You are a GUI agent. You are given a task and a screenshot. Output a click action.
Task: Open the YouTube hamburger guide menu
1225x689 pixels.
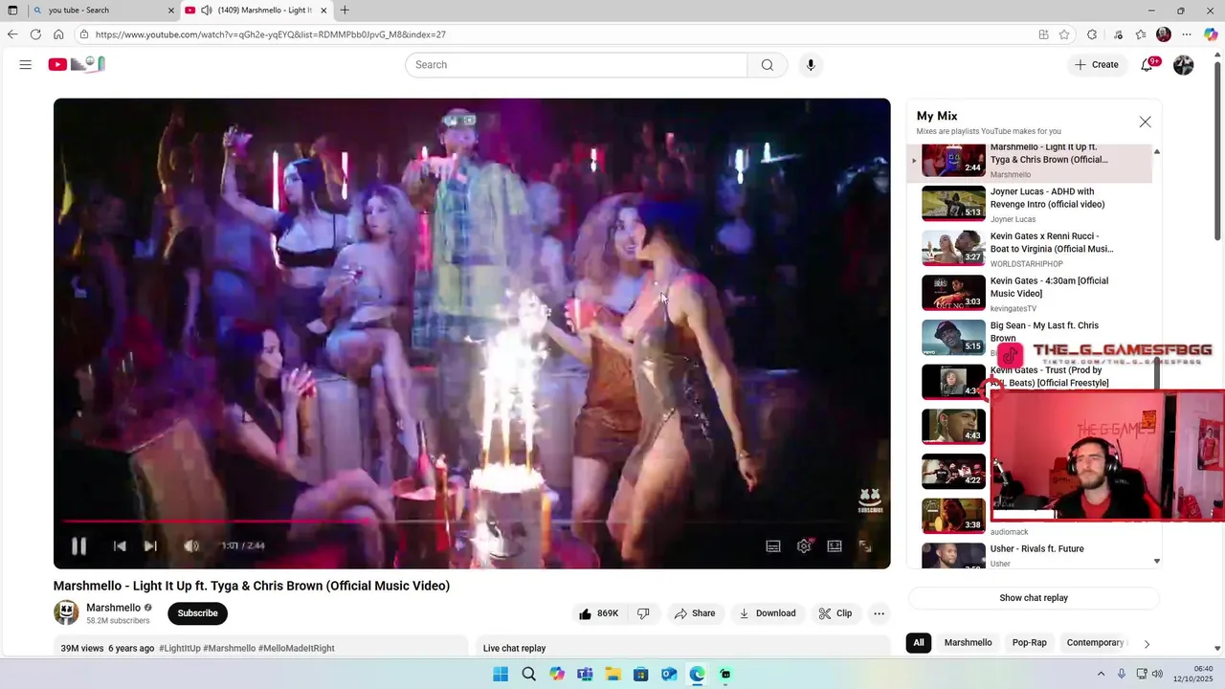click(x=26, y=64)
